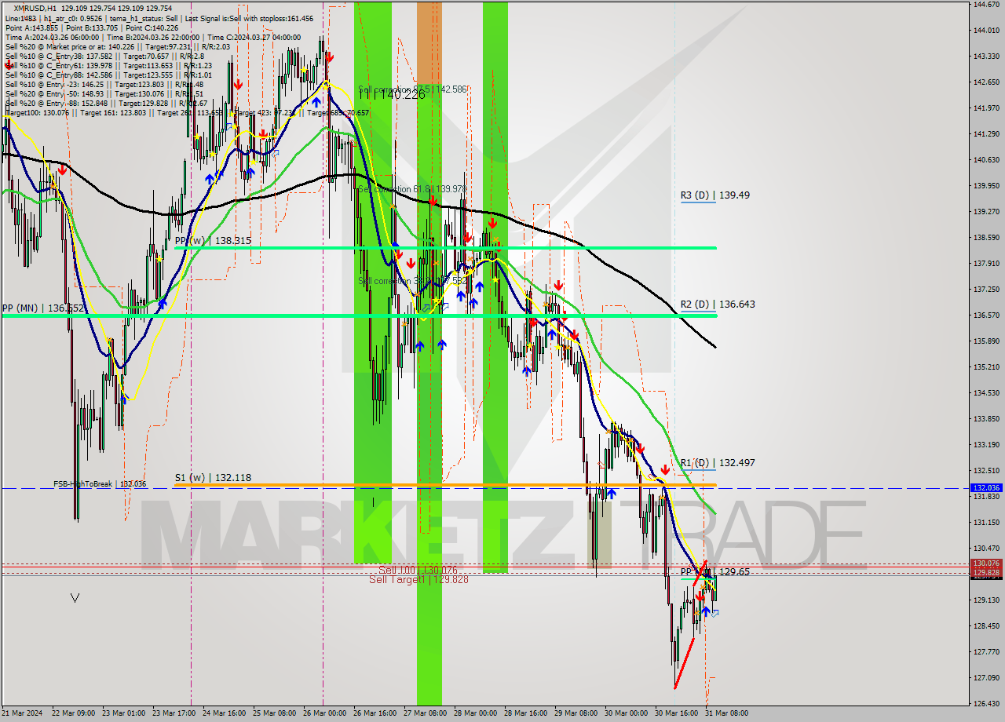Click the 140.630 price axis value
The height and width of the screenshot is (722, 1005).
[x=986, y=160]
